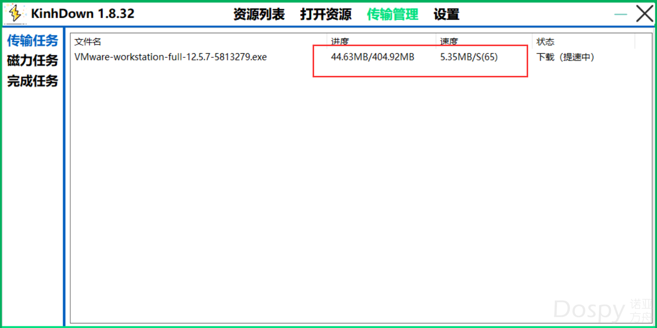Click the 速度 column header

tap(485, 42)
